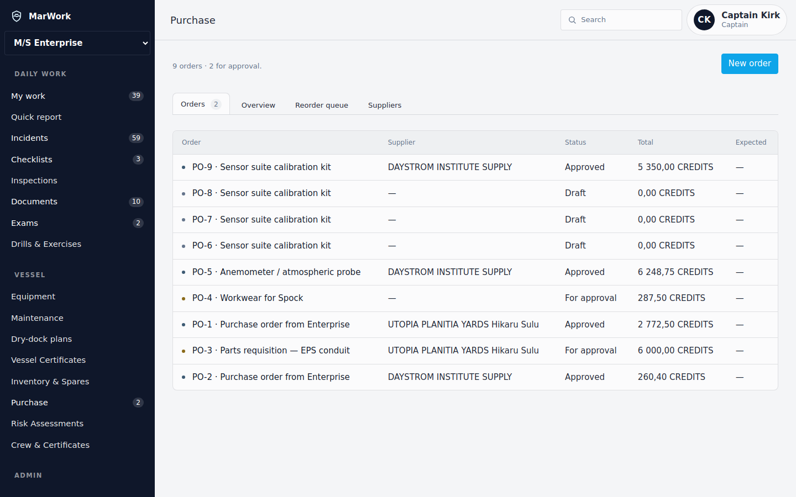796x497 pixels.
Task: Open Inventory & Spares
Action: 77,382
